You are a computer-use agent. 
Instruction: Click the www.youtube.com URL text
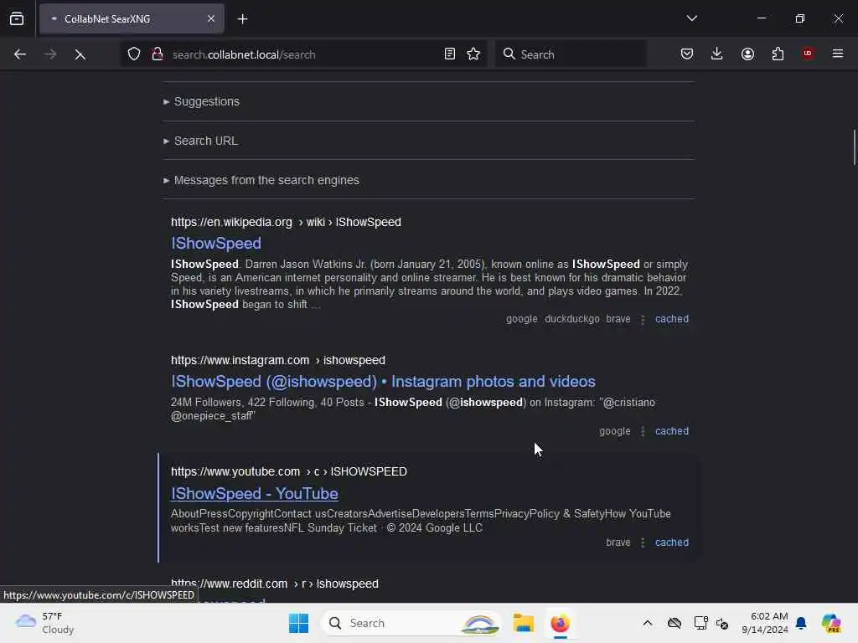[235, 472]
